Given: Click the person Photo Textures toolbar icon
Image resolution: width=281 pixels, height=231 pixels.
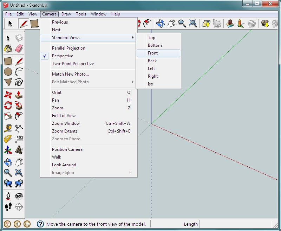Looking at the screenshot, I should (241, 24).
